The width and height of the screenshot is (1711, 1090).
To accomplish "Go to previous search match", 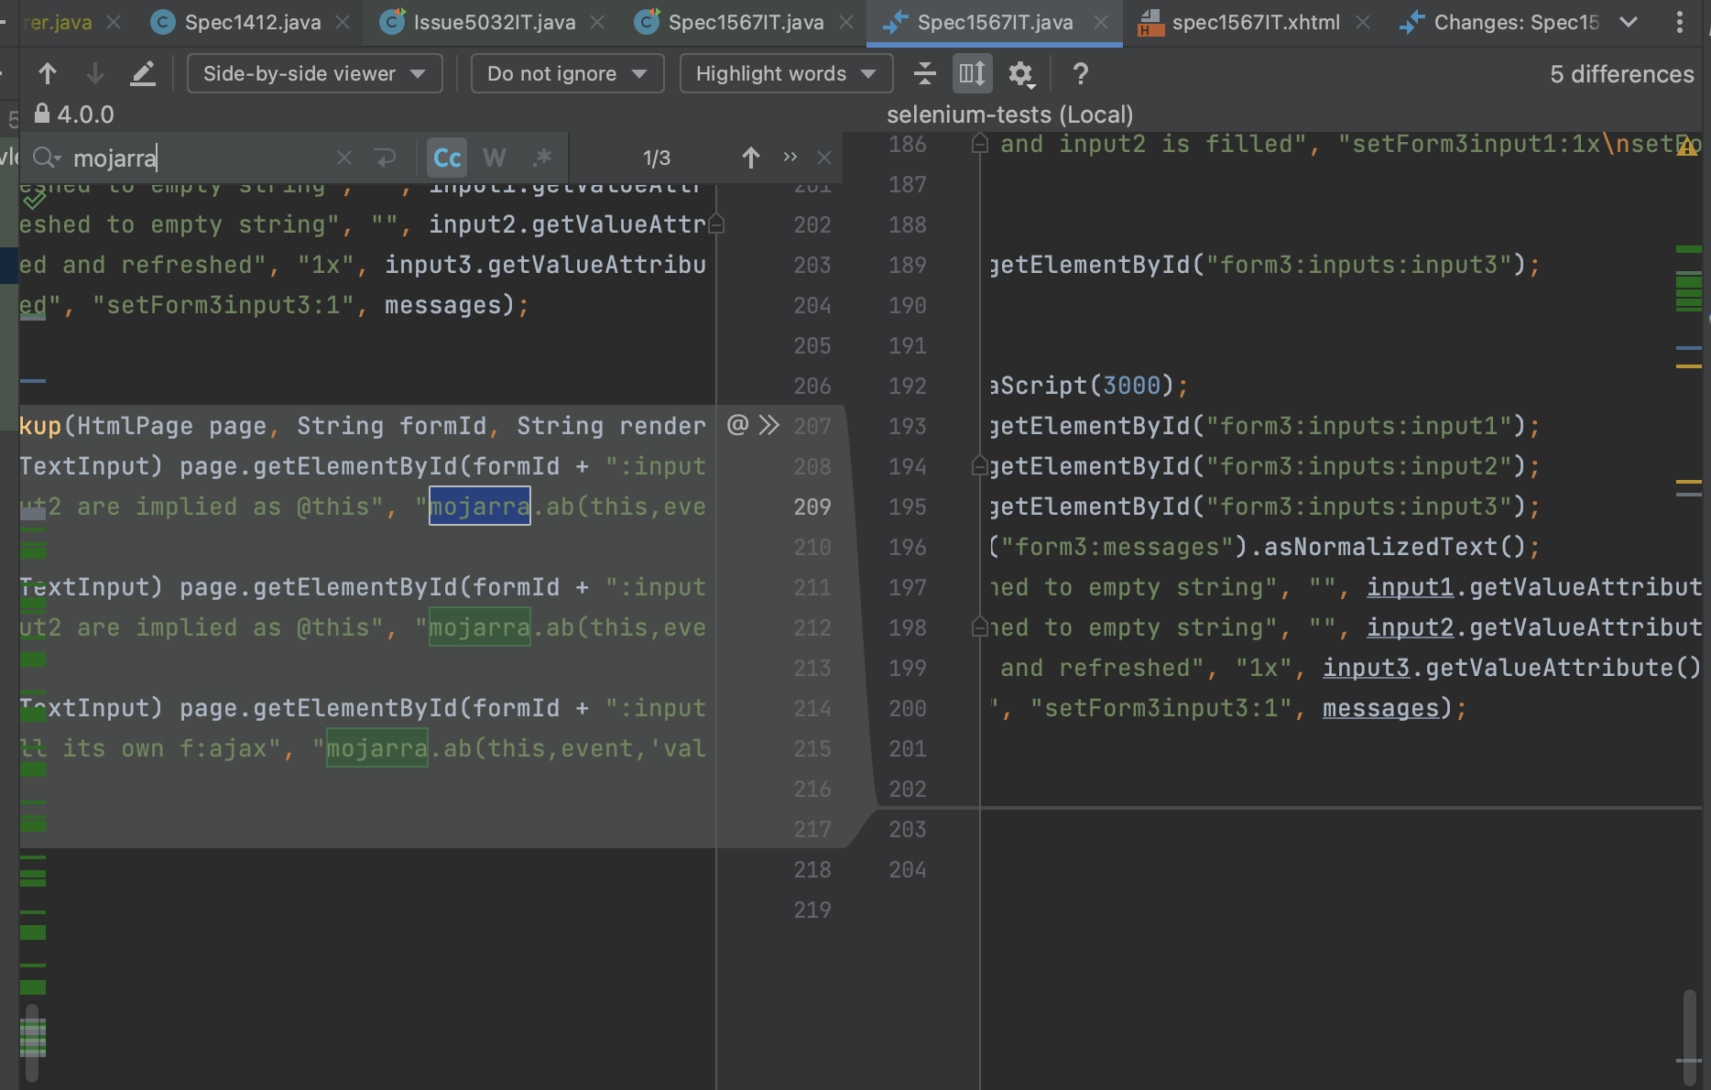I will (x=750, y=158).
